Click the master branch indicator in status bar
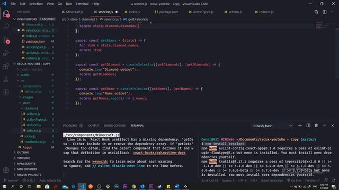This screenshot has width=339, height=190. click(x=11, y=180)
